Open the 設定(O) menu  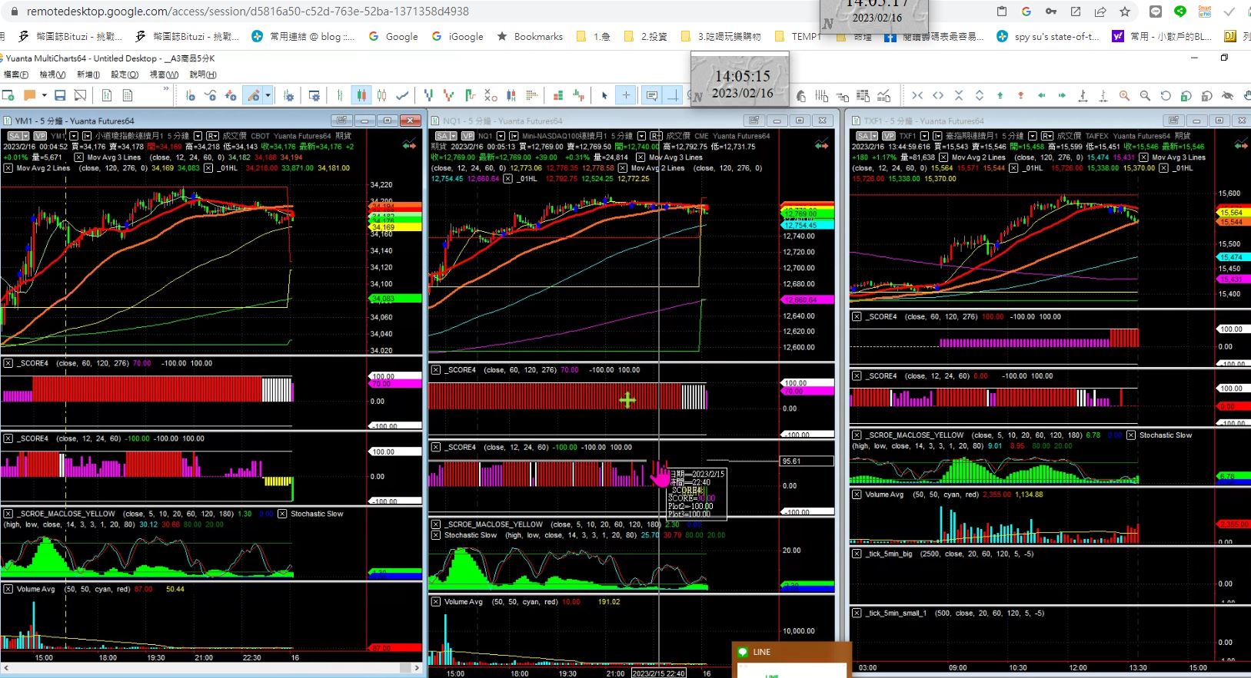click(125, 74)
